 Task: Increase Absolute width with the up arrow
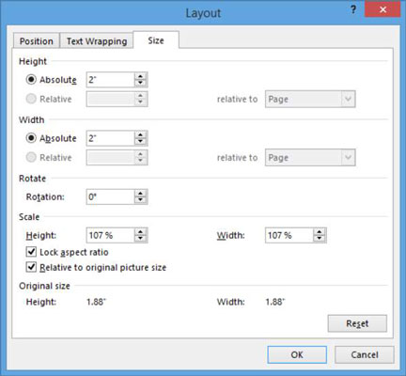(140, 134)
